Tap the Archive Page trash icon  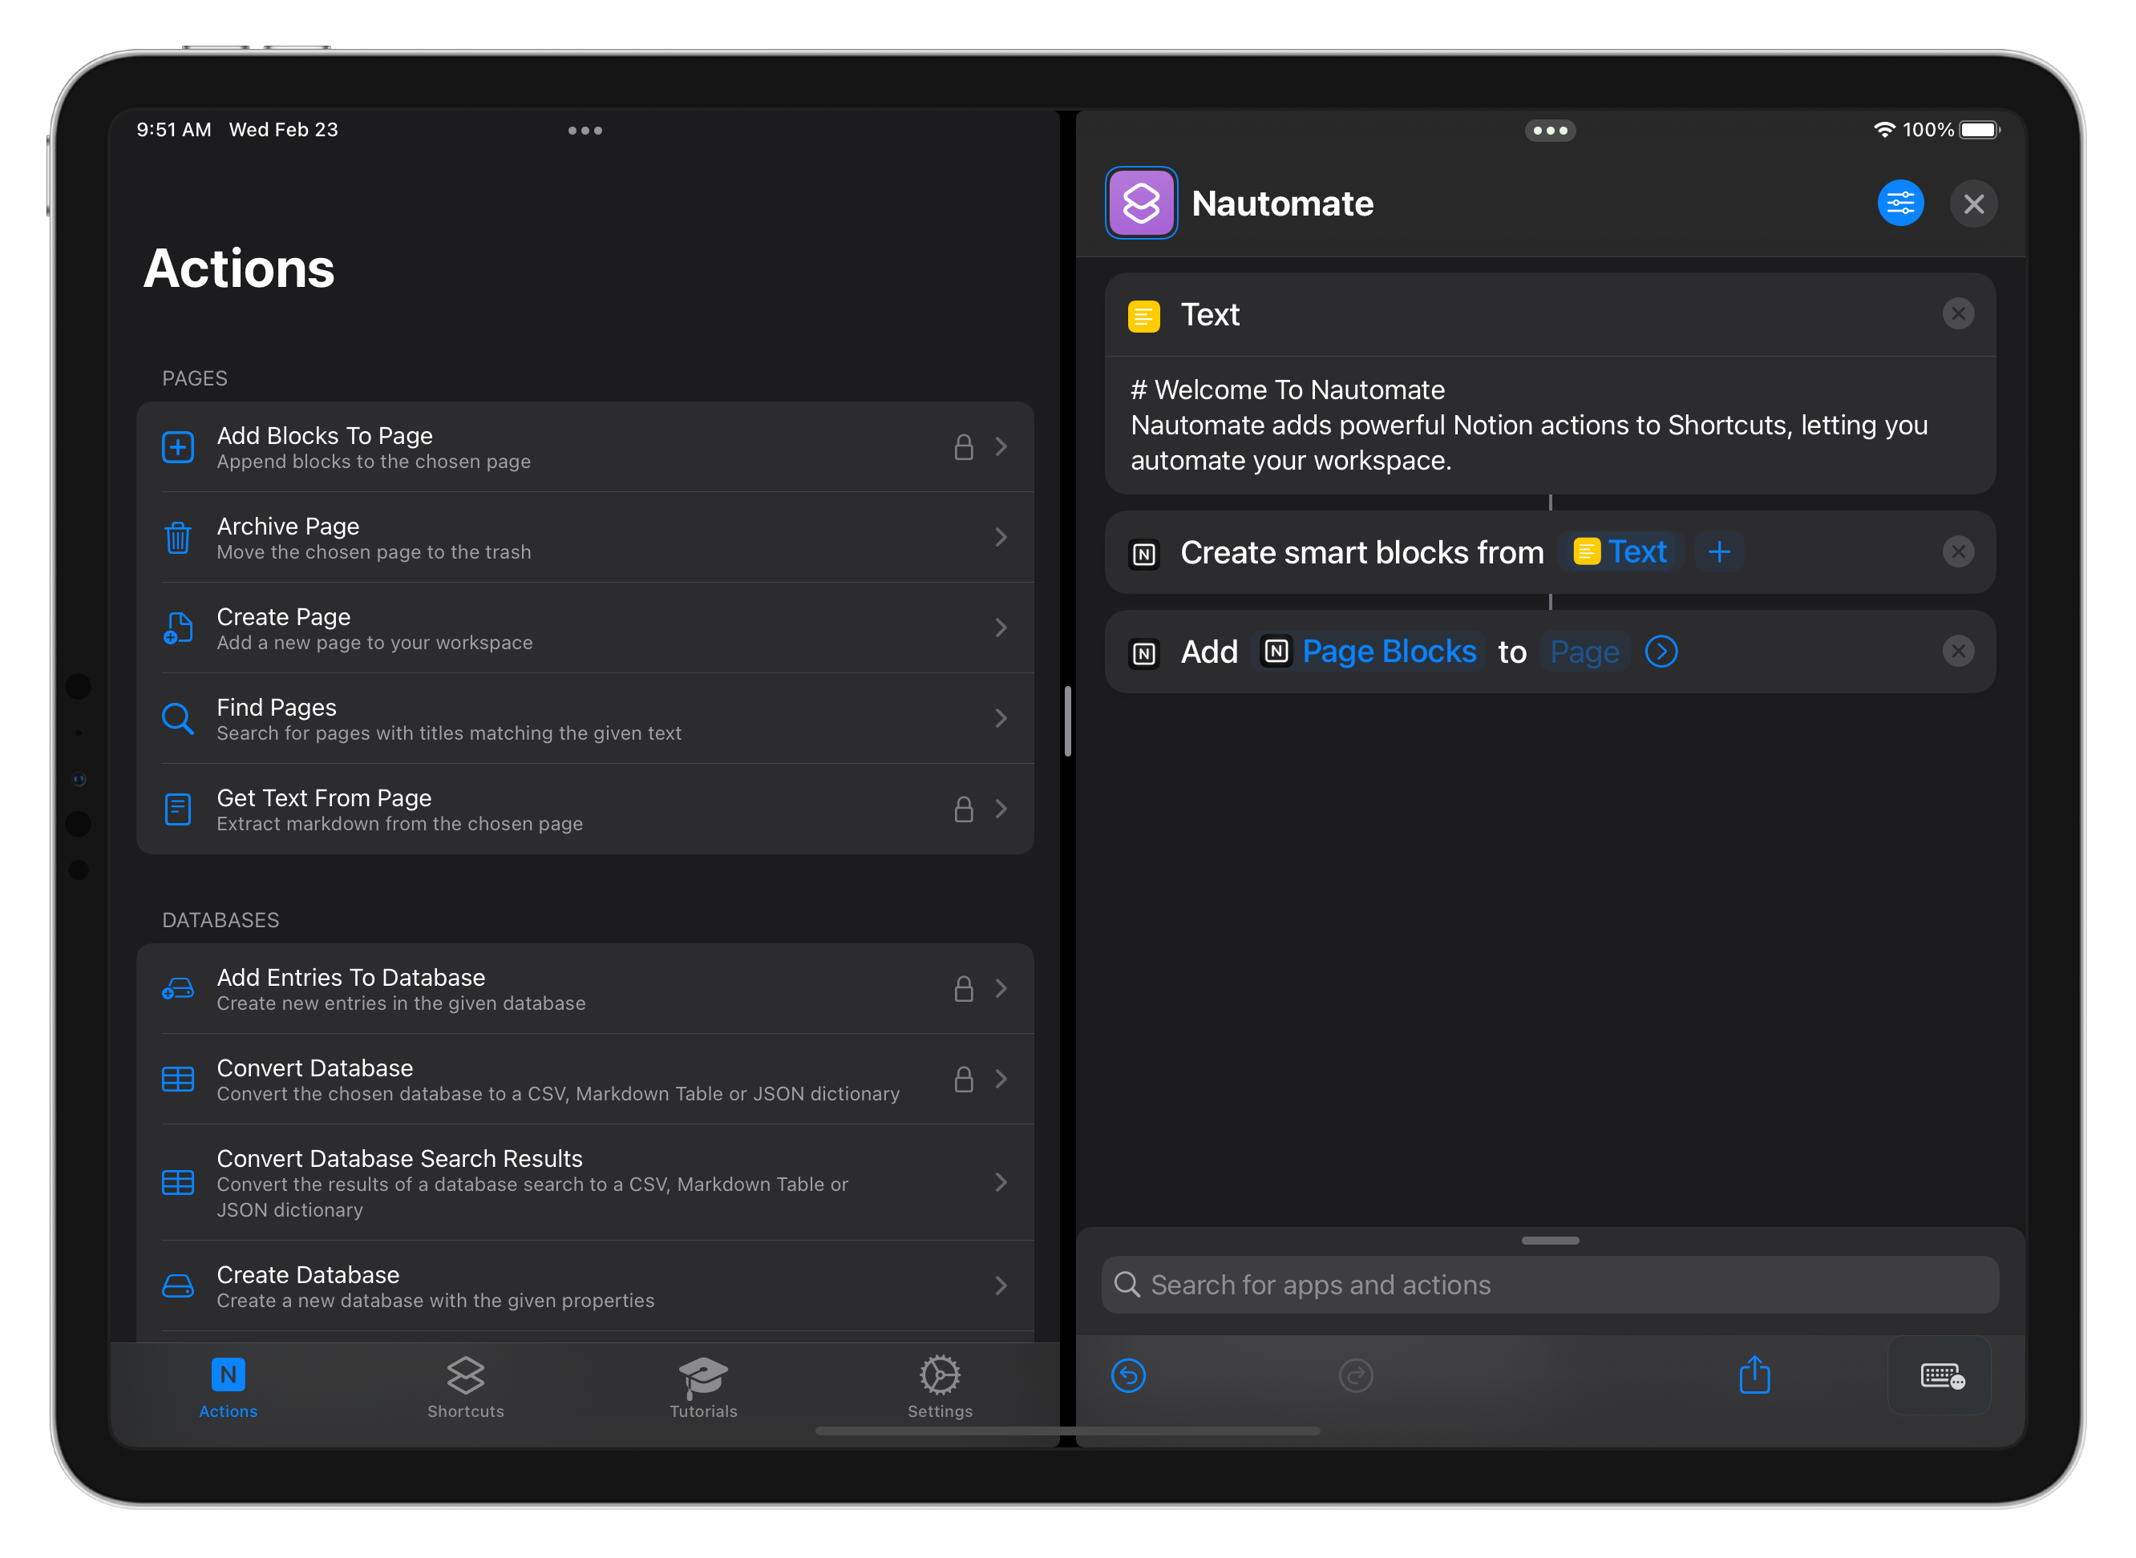coord(177,538)
